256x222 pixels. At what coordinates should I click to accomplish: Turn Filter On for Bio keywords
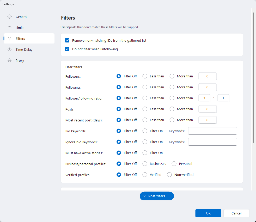[145, 131]
